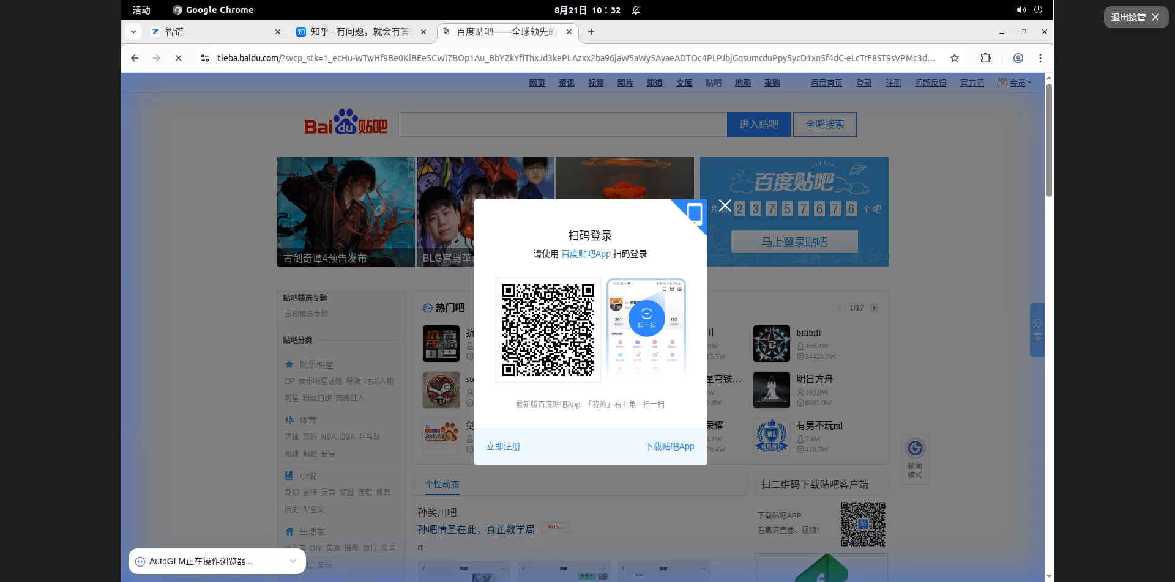Open 高校精选专题 link
The height and width of the screenshot is (582, 1175).
(306, 314)
